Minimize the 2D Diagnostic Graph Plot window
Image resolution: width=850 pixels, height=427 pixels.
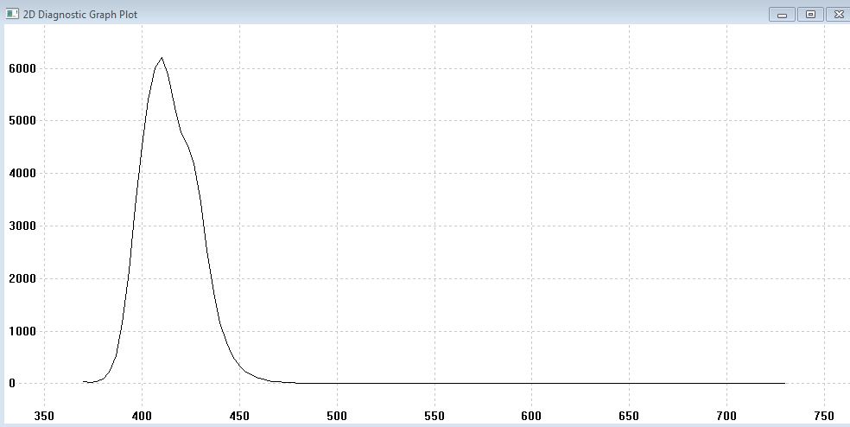point(783,15)
